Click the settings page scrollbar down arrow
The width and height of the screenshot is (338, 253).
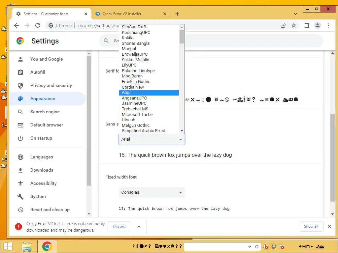(x=332, y=214)
